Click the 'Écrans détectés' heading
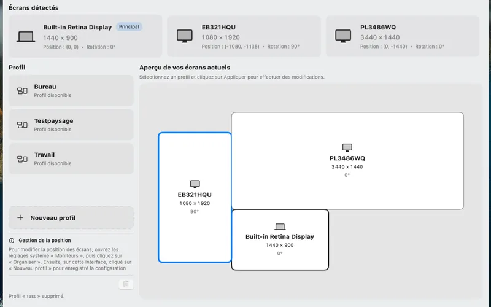The width and height of the screenshot is (491, 307). (34, 8)
